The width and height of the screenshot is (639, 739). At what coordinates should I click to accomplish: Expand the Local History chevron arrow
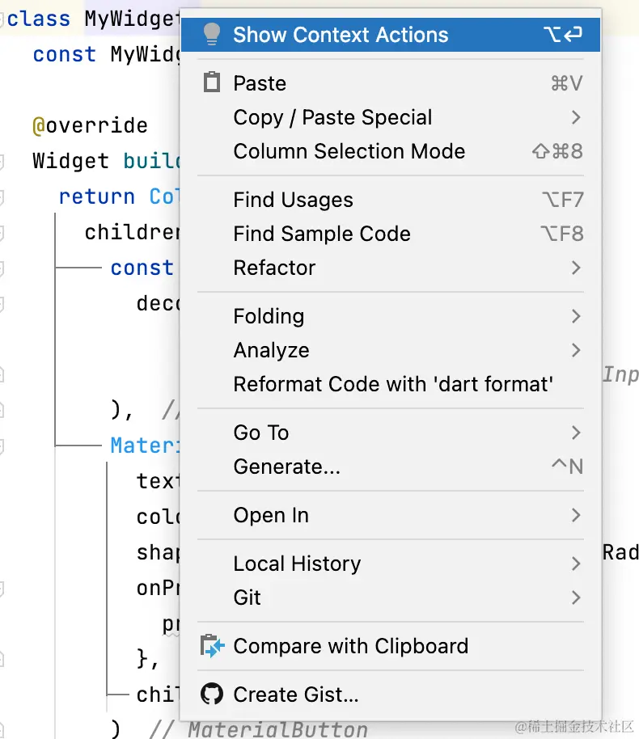click(x=576, y=564)
